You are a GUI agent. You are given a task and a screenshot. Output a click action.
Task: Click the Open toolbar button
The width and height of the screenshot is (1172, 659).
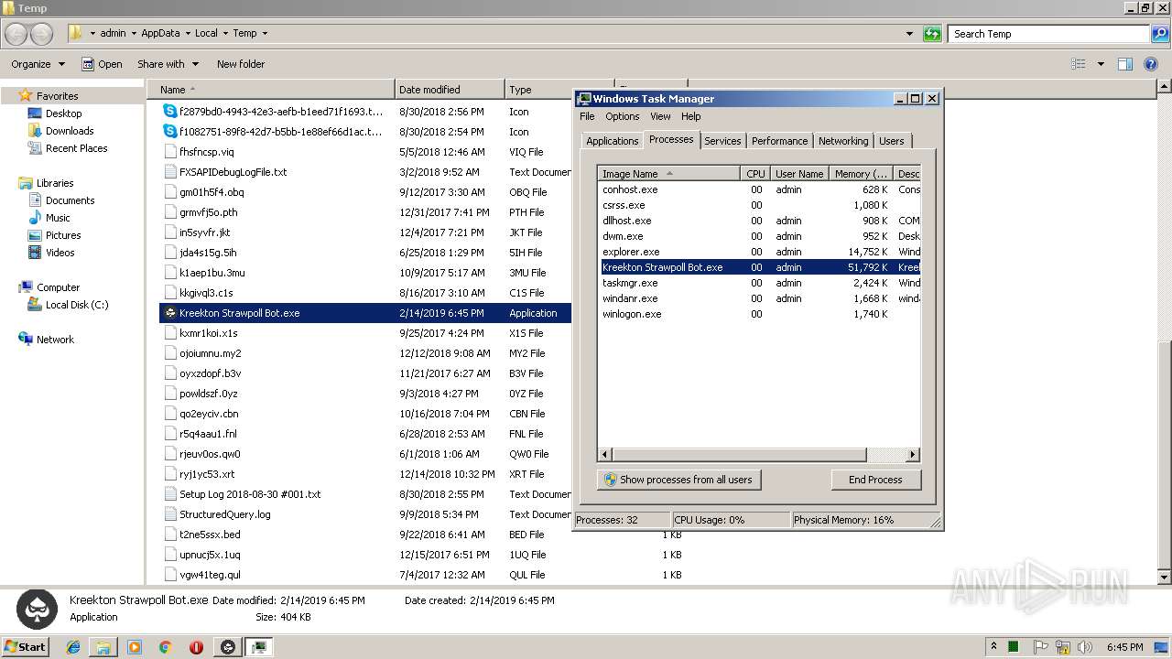(x=102, y=64)
